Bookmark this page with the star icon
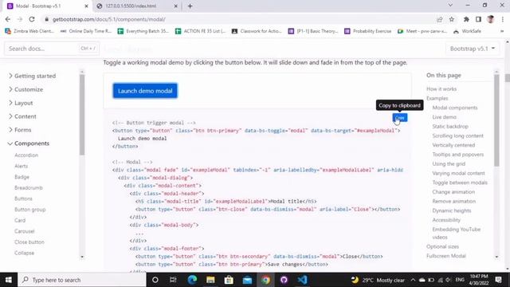This screenshot has height=287, width=510. 452,19
